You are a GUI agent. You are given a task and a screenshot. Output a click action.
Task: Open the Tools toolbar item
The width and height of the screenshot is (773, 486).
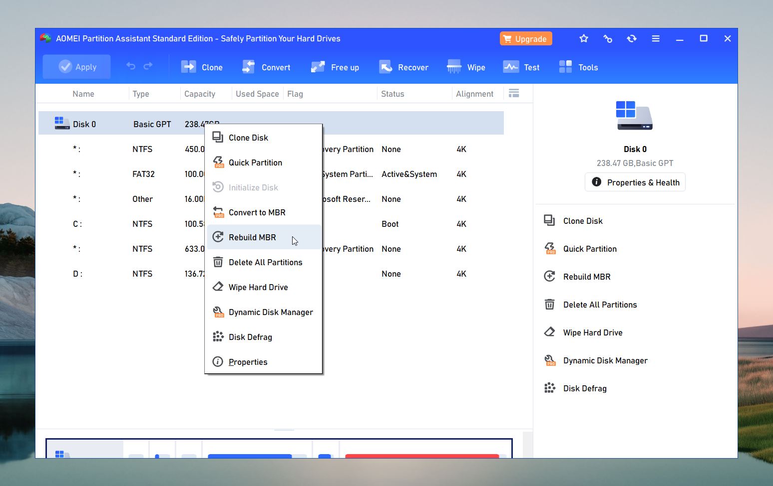coord(578,67)
